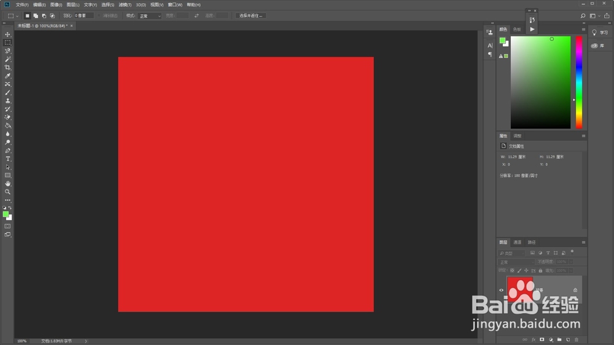Select the Magic Wand tool
This screenshot has width=614, height=345.
coord(7,59)
